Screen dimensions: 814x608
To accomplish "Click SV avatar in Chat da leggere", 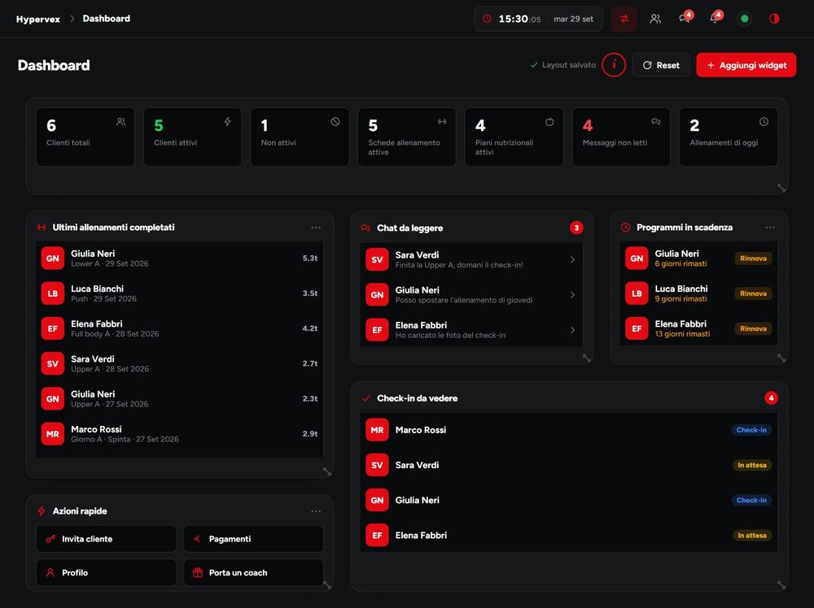I will pyautogui.click(x=377, y=259).
